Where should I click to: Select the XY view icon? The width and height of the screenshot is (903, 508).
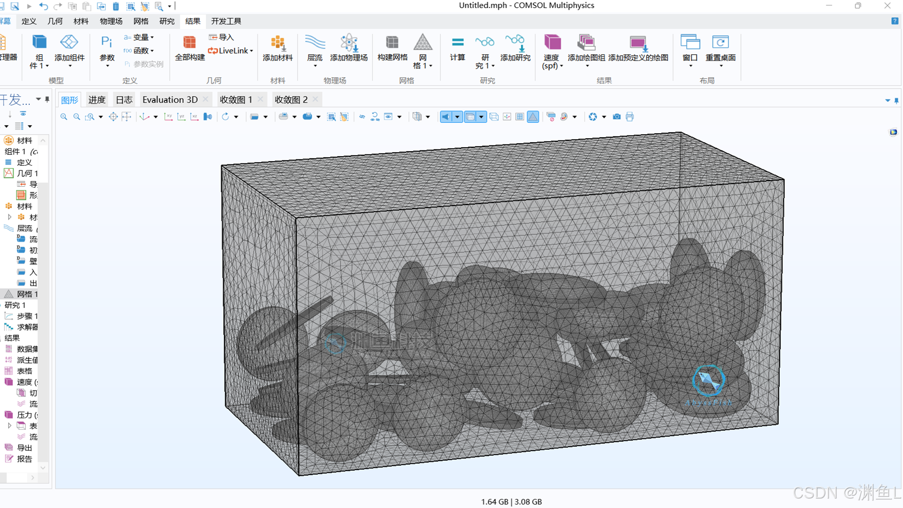click(168, 117)
